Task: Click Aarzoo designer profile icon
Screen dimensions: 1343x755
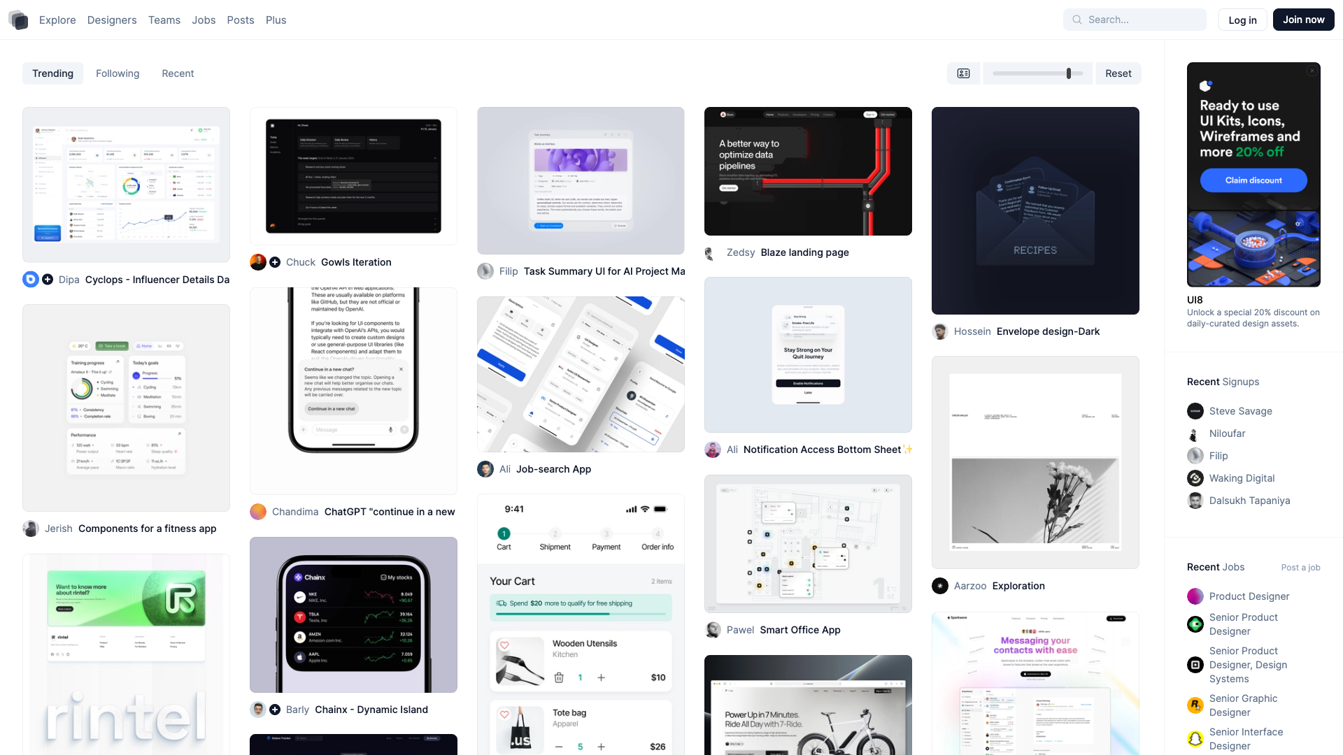Action: click(939, 585)
